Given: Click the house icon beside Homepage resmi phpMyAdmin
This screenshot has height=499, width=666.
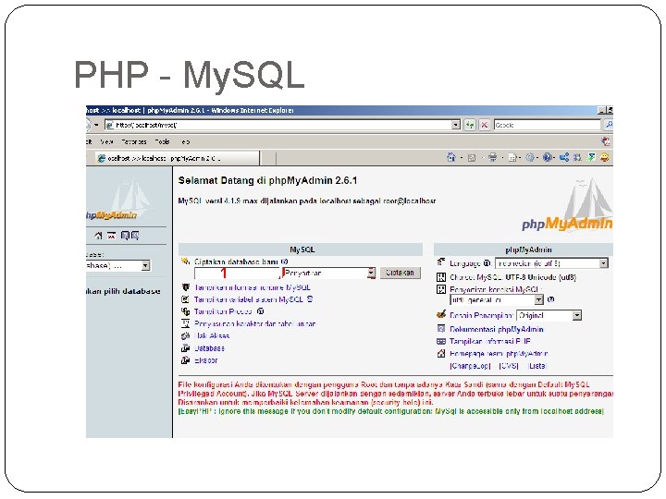Looking at the screenshot, I should 441,353.
